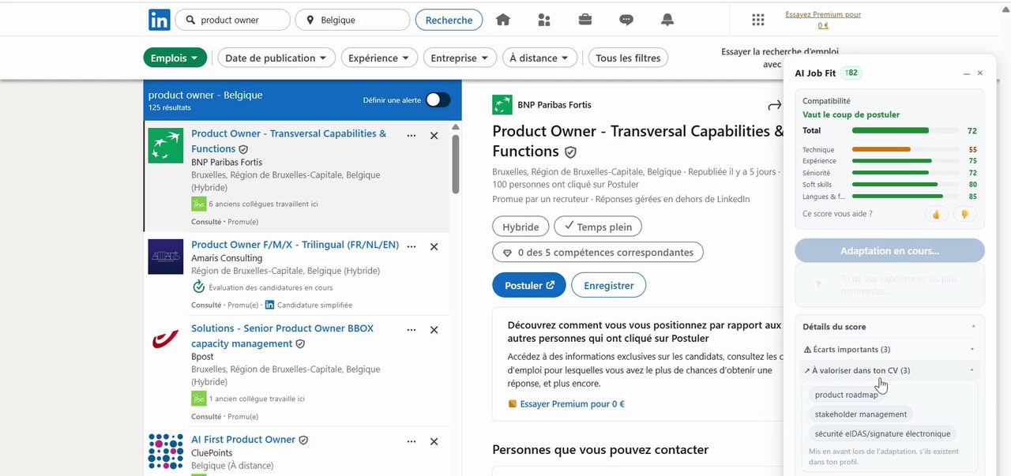Open the AI First Product Owner job
Screen dimensions: 1011x476
point(243,440)
